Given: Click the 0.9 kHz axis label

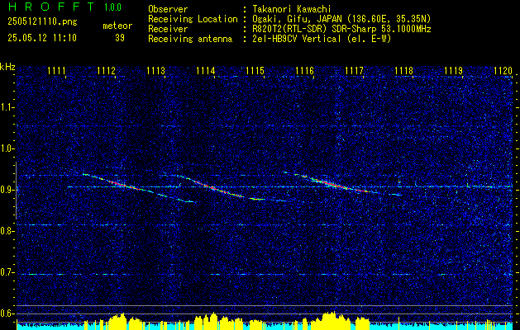Looking at the screenshot, I should coord(7,190).
